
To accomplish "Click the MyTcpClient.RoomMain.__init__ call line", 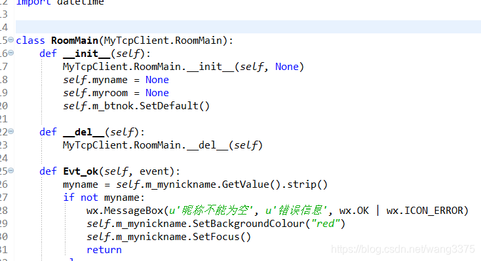I will pyautogui.click(x=183, y=67).
